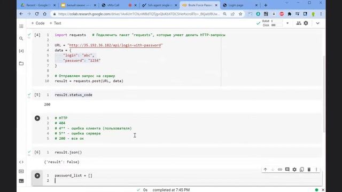The height and width of the screenshot is (192, 342).
Task: Run the HTTP comments cell
Action: tap(37, 118)
